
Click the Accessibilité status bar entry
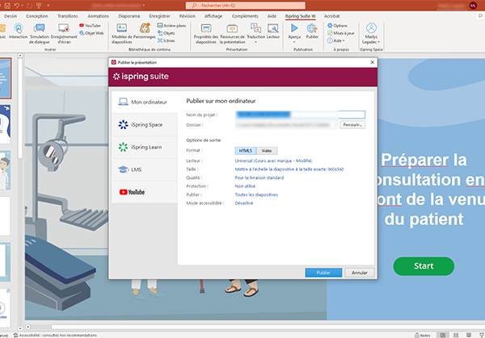click(x=55, y=336)
